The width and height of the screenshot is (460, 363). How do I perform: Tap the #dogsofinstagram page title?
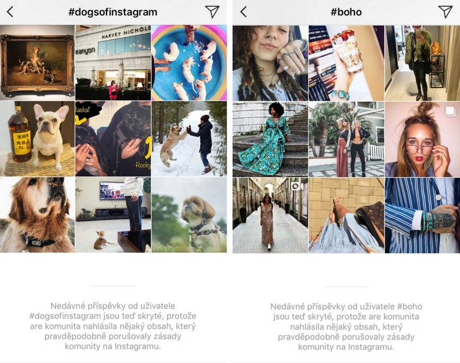tap(113, 12)
